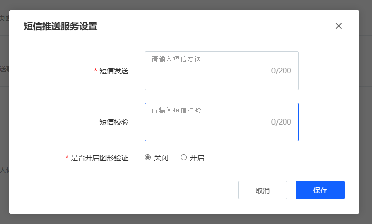The width and height of the screenshot is (372, 224).
Task: Click the placeholder text 请输入短信发送
Action: click(x=176, y=59)
